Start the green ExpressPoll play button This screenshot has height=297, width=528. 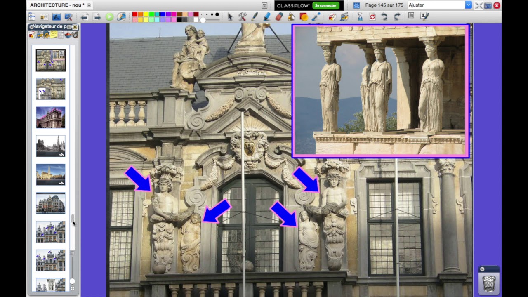point(109,17)
